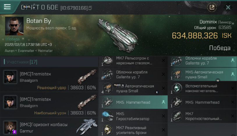237x136 pixels.
Task: Open Botan By pilot portrait
Action: [14, 26]
